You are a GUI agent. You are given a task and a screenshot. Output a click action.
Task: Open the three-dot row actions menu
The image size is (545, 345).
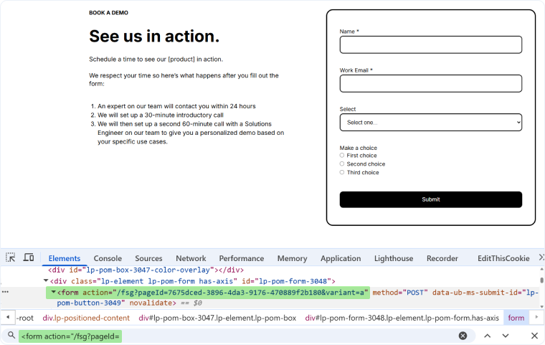(5, 292)
